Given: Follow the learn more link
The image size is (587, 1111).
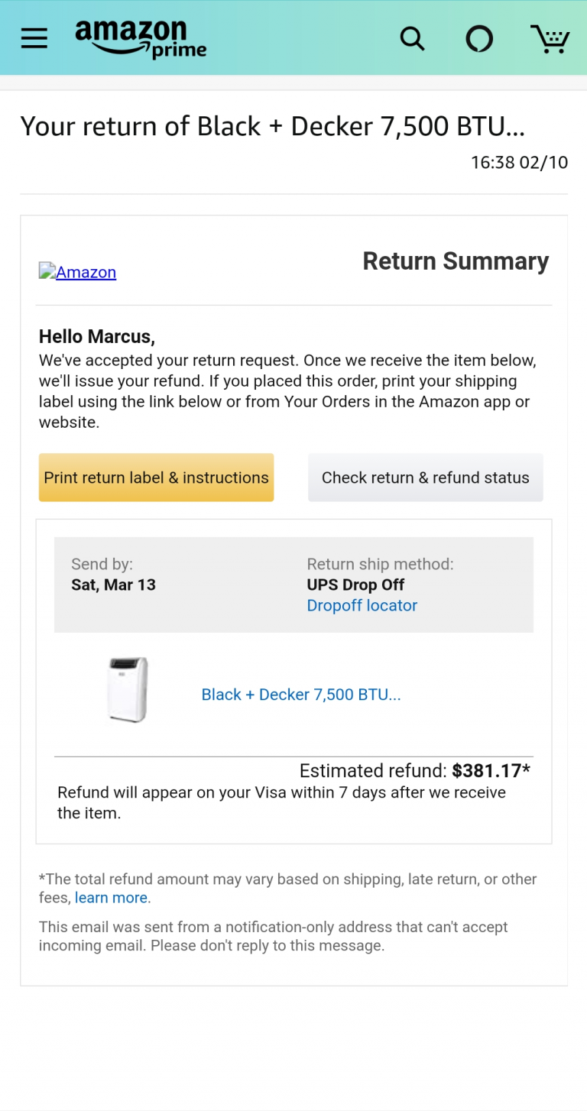Looking at the screenshot, I should 111,898.
